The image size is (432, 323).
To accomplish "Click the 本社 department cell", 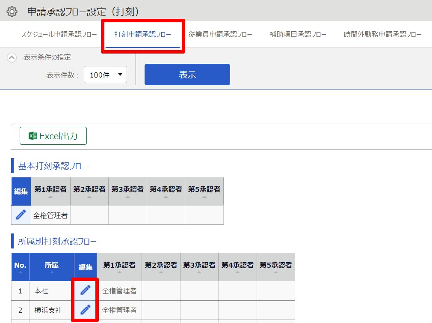I will (x=52, y=291).
